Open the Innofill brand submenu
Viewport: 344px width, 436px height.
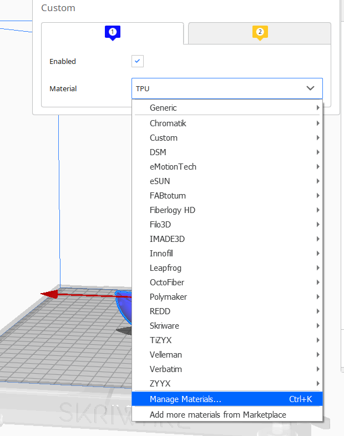tap(227, 254)
